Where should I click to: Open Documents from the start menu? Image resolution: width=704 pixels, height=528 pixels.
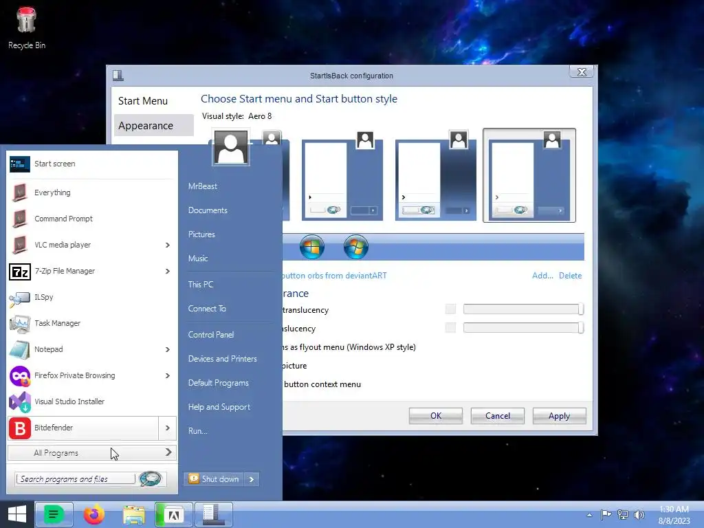click(208, 210)
